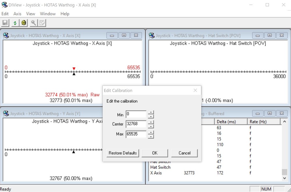Click the 32773 value in Buffered list
The image size is (291, 192).
[189, 173]
